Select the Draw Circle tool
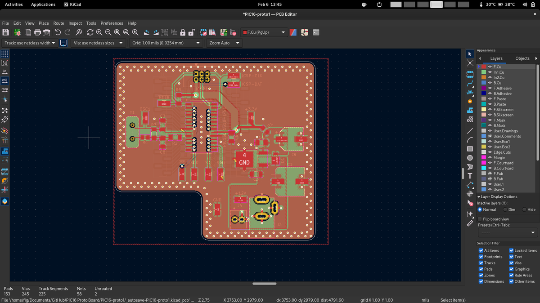Screen dimensions: 540x303 pos(470,158)
